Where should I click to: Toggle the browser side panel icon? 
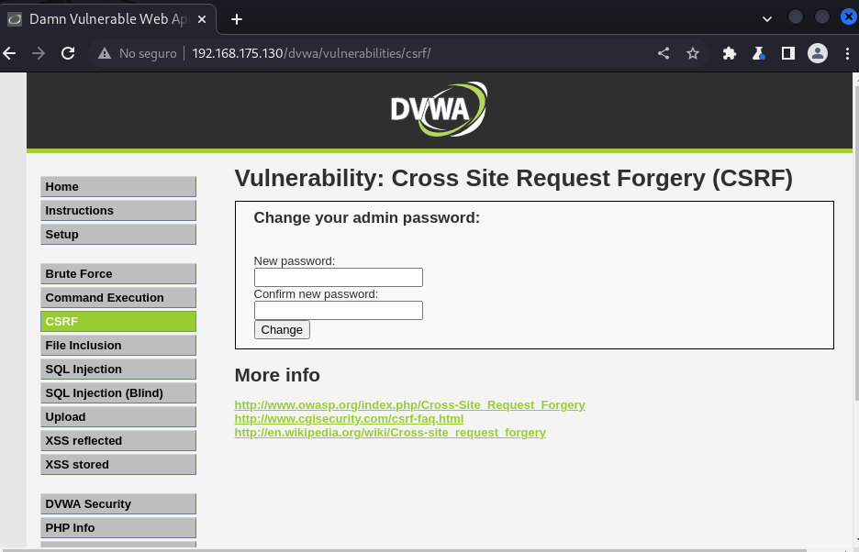point(788,53)
